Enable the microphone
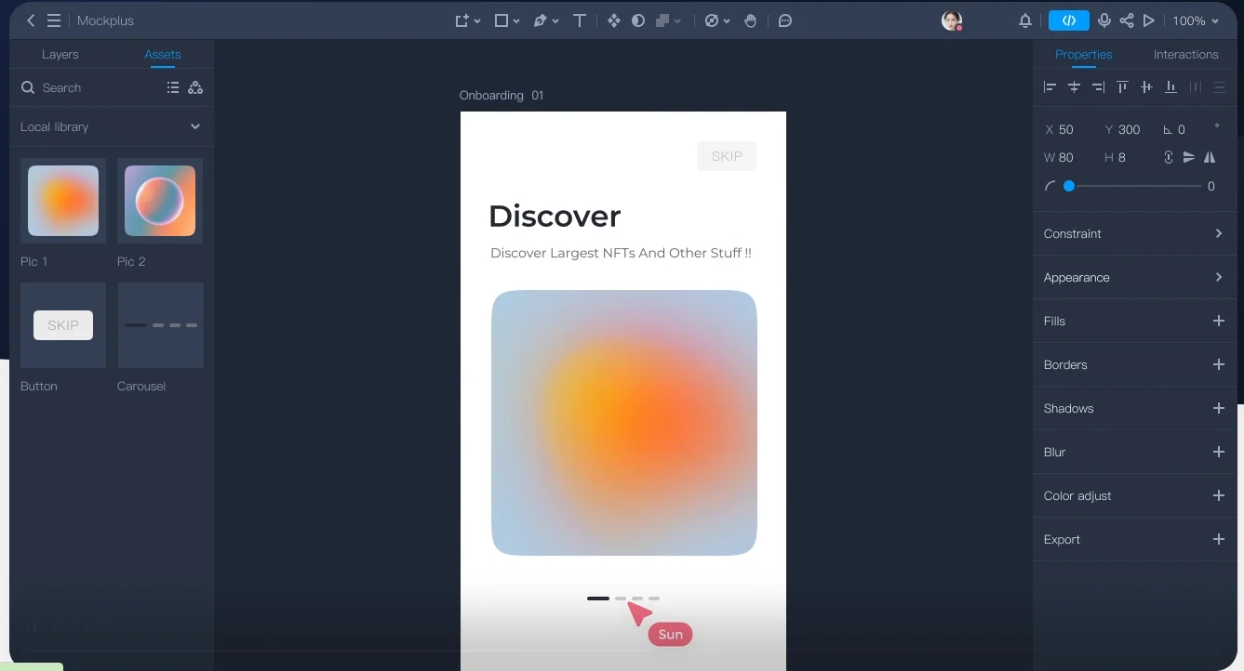 [1104, 20]
